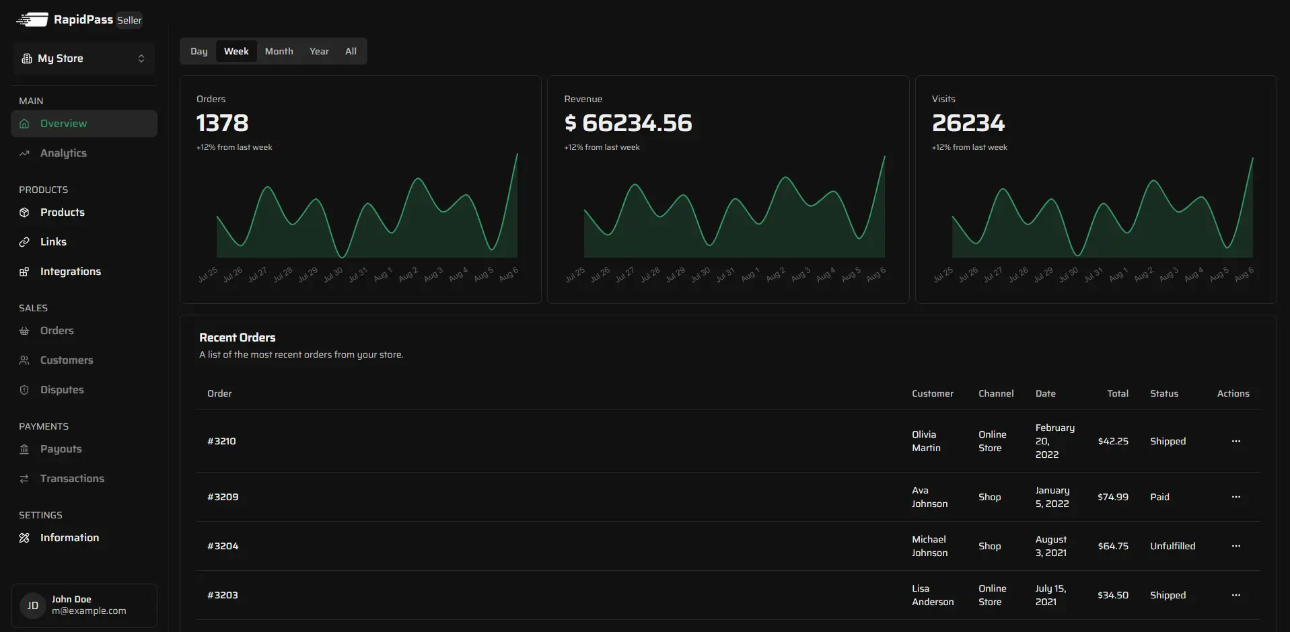Select the Year time range
Image resolution: width=1290 pixels, height=632 pixels.
[319, 51]
